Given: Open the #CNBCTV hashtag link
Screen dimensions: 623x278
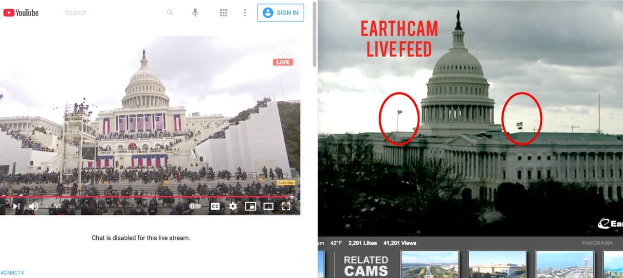Looking at the screenshot, I should coord(12,273).
